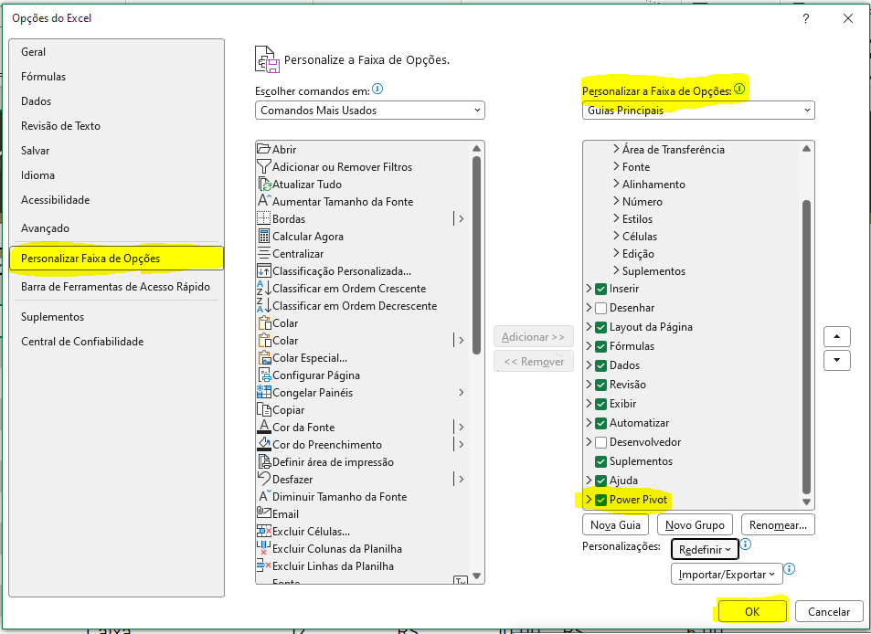Click the Atualizar Tudo refresh icon
Screen dimensions: 871x634
click(x=265, y=185)
